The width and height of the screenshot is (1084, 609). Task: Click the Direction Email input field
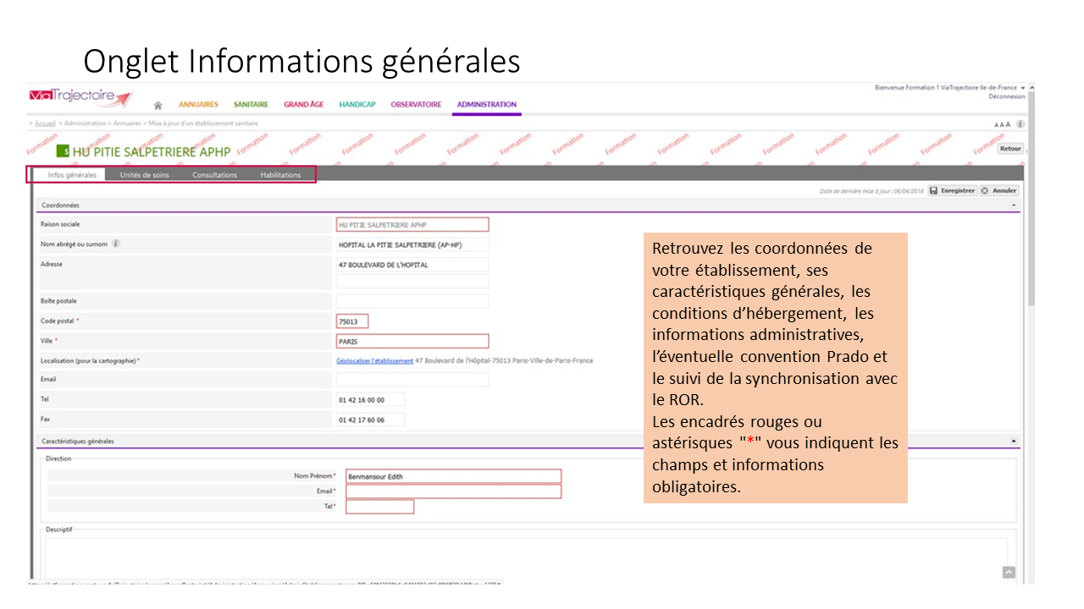pos(453,491)
